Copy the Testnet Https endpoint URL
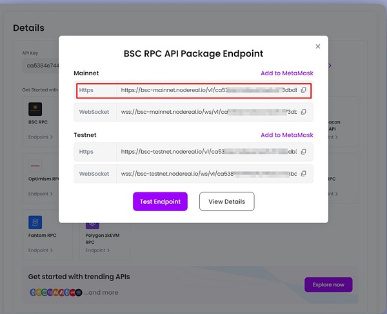This screenshot has height=314, width=387. (303, 152)
